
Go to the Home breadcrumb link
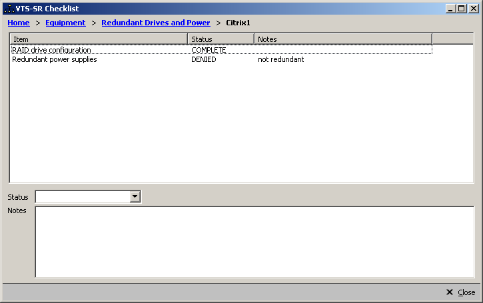coord(18,23)
